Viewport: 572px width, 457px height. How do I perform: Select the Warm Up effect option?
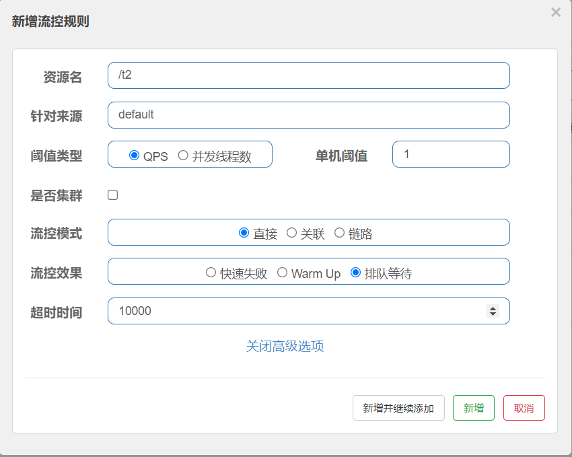(283, 273)
